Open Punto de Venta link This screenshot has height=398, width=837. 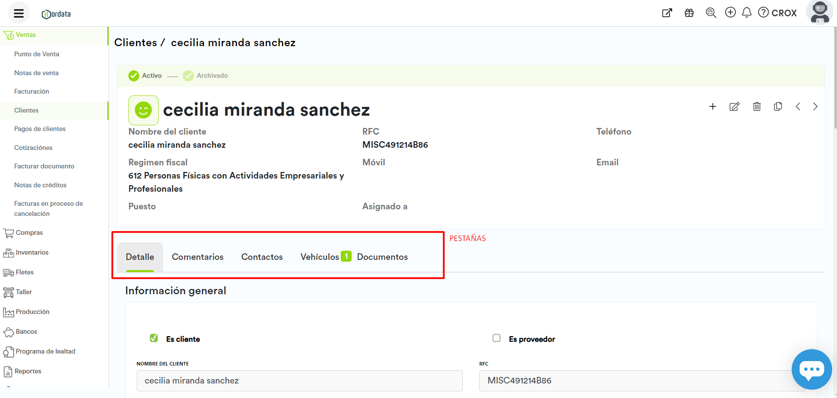click(x=36, y=54)
